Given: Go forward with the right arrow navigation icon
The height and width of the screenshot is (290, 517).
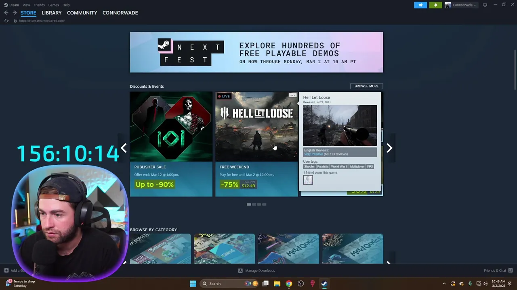Looking at the screenshot, I should coord(15,13).
